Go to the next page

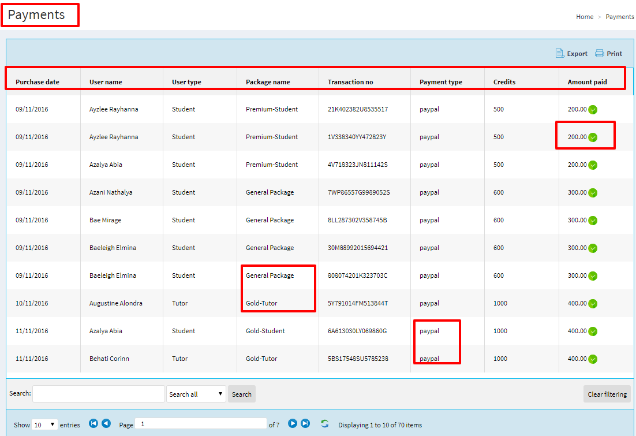coord(293,424)
